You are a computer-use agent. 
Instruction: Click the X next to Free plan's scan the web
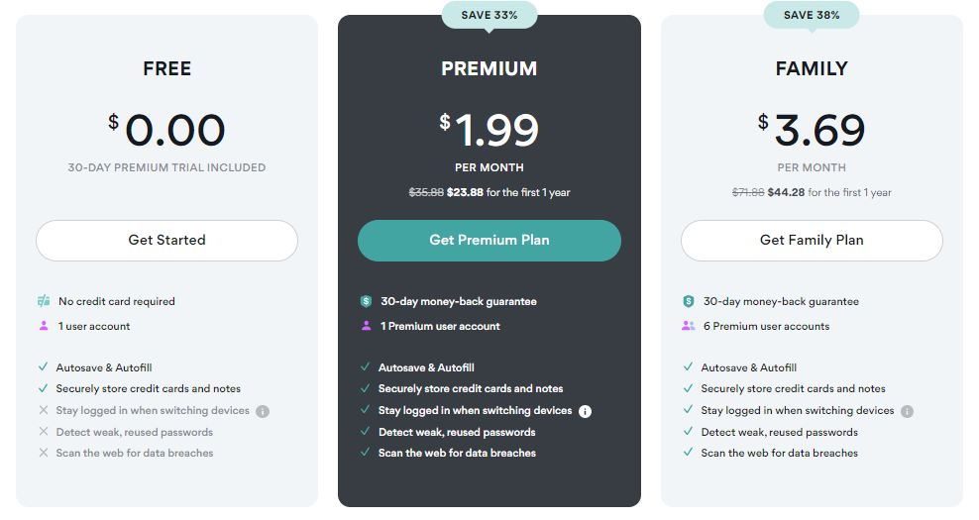click(x=44, y=453)
